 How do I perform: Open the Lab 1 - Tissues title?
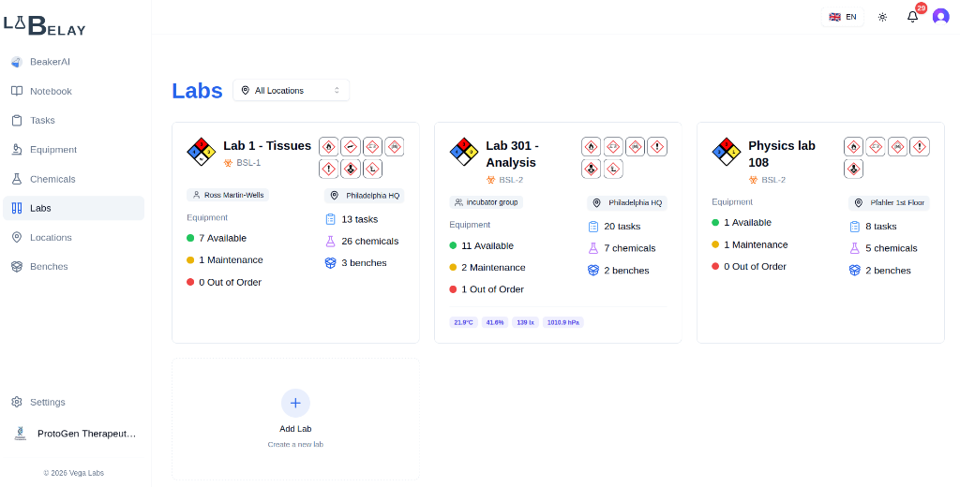tap(267, 145)
